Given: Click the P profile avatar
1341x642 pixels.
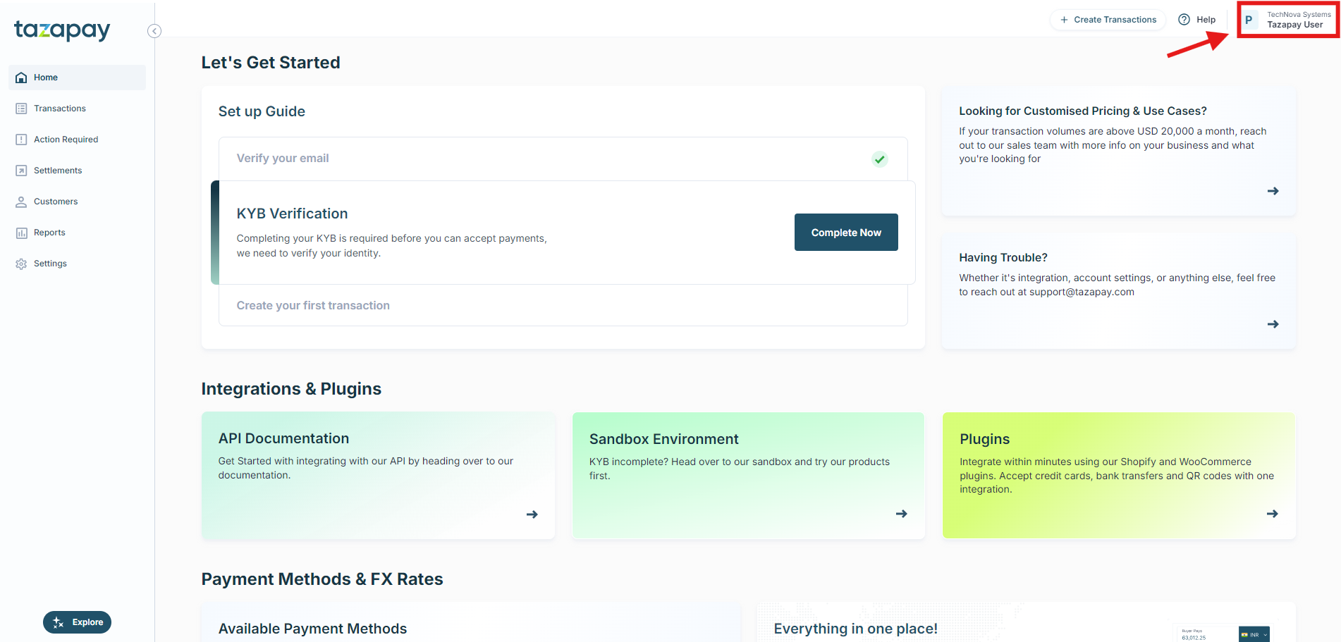Looking at the screenshot, I should pyautogui.click(x=1249, y=20).
